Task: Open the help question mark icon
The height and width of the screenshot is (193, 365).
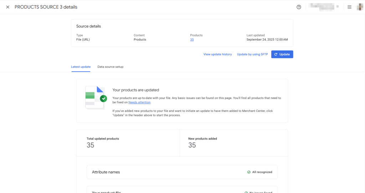Action: click(x=299, y=7)
